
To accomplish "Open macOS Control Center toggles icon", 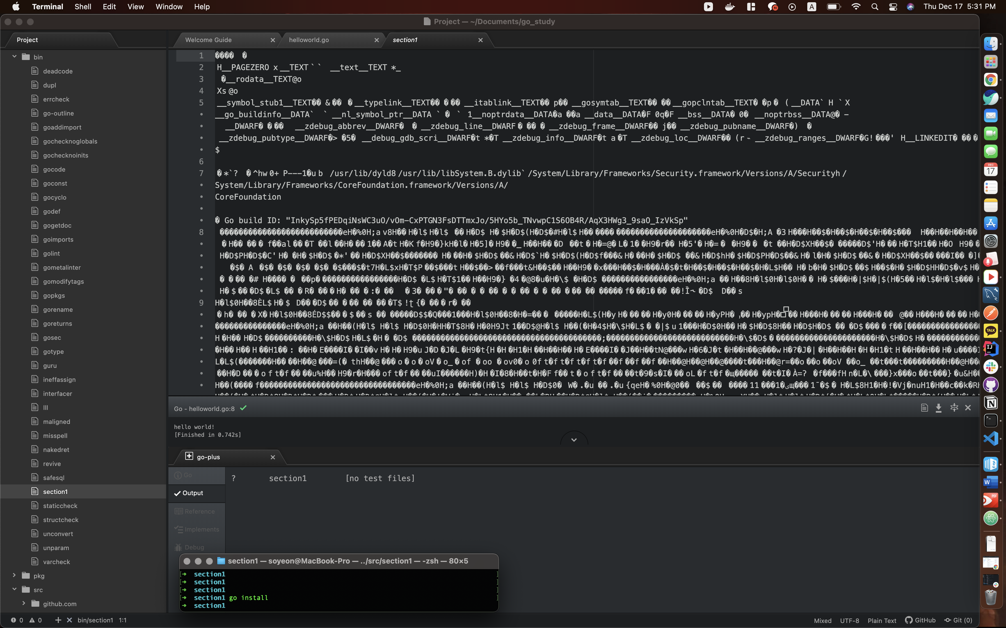I will pos(893,7).
